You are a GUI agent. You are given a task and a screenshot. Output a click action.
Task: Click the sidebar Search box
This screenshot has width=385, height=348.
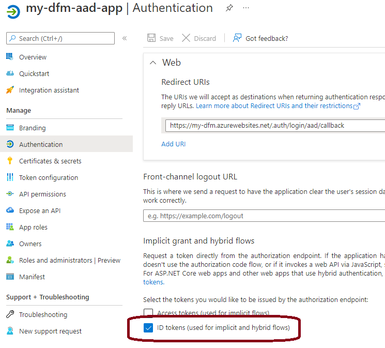[x=60, y=38]
